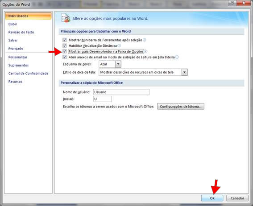Screen dimensions: 253x206
Task: Toggle Habilitar Visualização Dinâmica checkbox
Action: [65, 45]
